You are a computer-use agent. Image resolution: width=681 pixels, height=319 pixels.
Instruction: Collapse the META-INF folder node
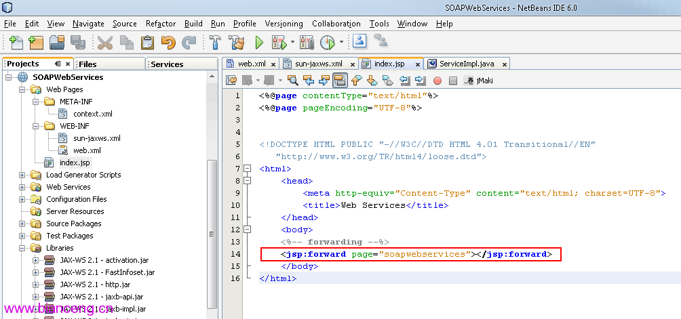pos(36,102)
